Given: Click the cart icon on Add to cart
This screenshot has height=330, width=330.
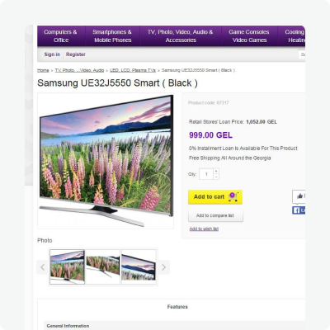Looking at the screenshot, I should coord(233,197).
